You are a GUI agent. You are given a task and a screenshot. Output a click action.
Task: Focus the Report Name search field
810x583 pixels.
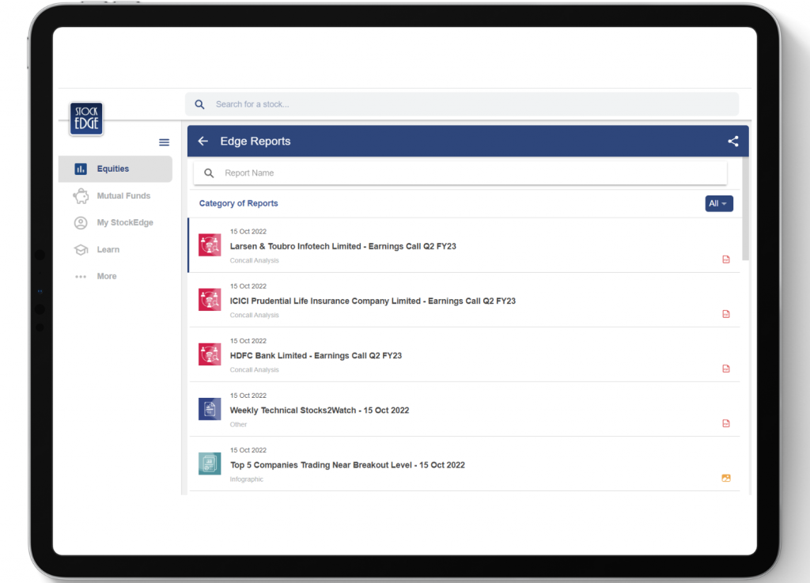click(x=460, y=173)
